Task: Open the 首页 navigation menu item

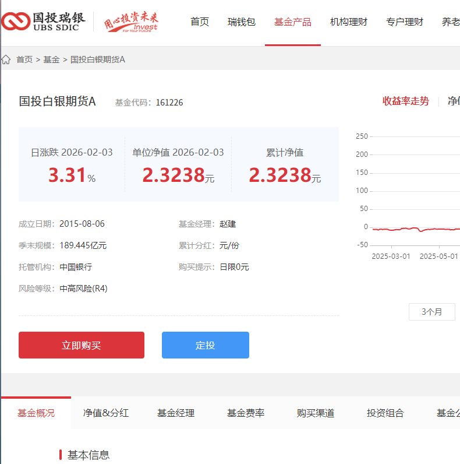Action: pyautogui.click(x=200, y=22)
